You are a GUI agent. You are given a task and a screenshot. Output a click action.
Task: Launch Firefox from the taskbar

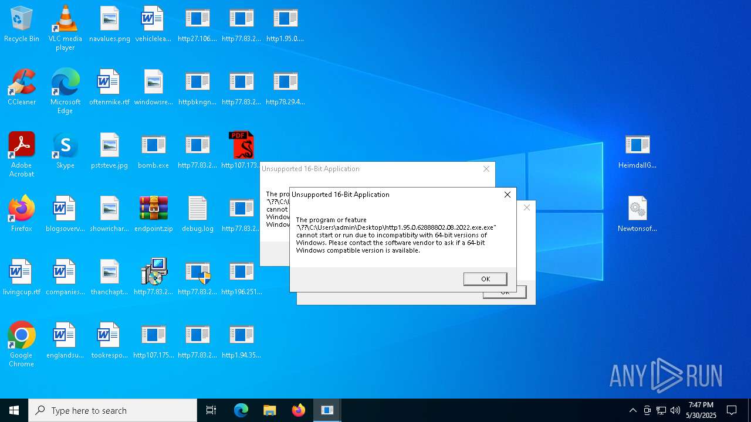click(x=299, y=410)
